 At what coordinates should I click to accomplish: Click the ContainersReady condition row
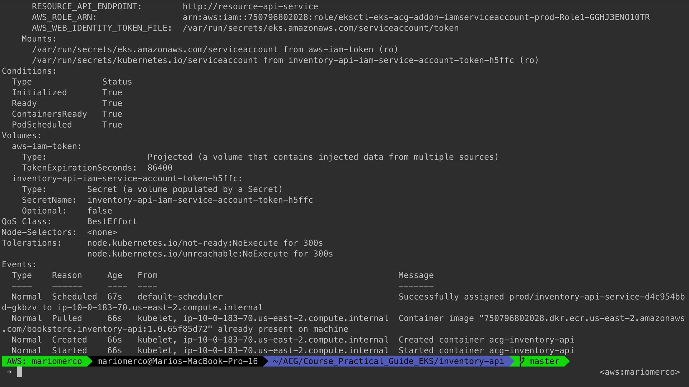click(x=49, y=114)
